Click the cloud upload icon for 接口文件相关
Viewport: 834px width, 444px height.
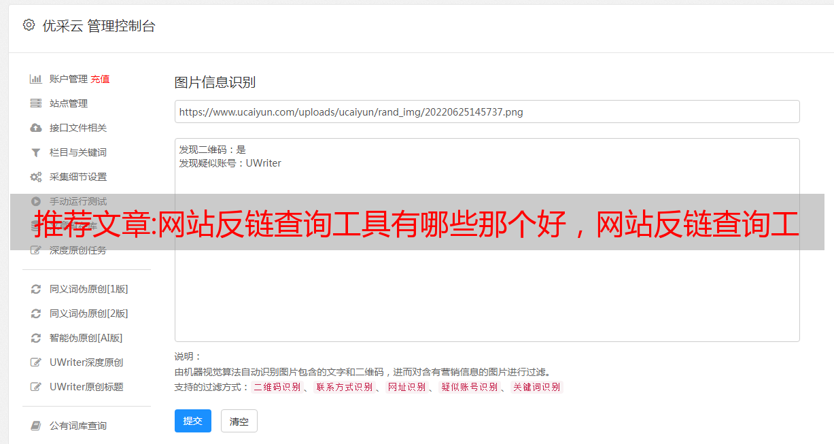[x=36, y=128]
